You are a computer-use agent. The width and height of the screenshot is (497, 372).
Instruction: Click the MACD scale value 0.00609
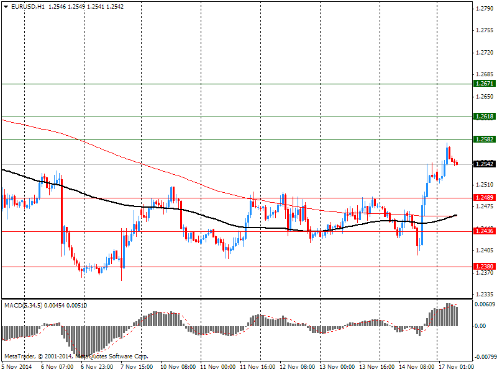[x=485, y=304]
